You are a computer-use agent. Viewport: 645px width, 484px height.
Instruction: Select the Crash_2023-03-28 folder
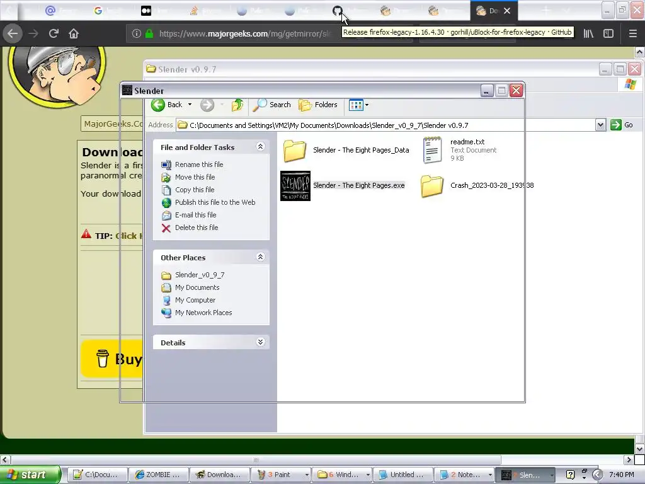pos(477,186)
